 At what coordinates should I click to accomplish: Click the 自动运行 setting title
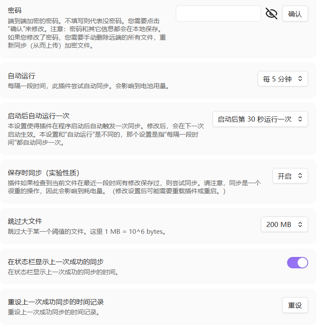[x=22, y=76]
